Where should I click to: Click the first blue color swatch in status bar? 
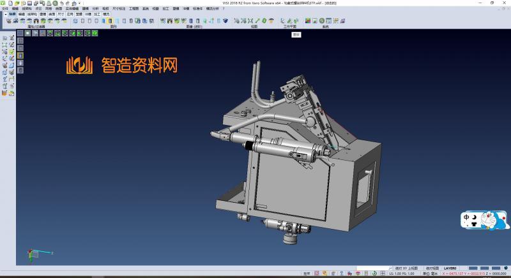[473, 268]
